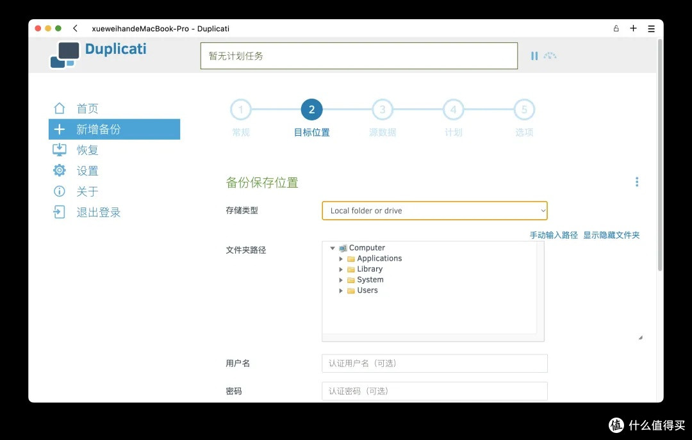Select the Library row text
Screen dimensions: 692x440
370,269
